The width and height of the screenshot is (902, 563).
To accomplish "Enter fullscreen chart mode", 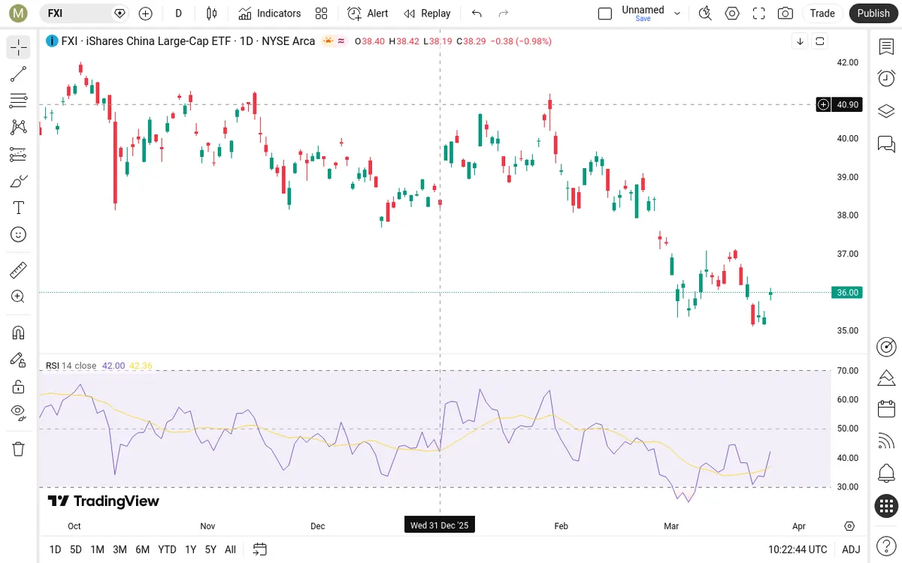I will (758, 13).
